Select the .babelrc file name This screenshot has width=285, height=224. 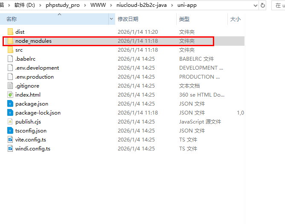[25, 59]
